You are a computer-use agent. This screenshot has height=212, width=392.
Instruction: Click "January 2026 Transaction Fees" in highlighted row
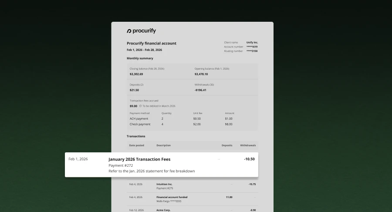click(139, 159)
